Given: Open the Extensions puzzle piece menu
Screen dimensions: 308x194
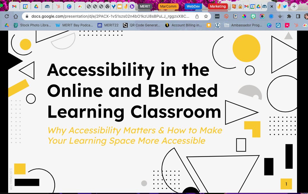Looking at the screenshot, I should pyautogui.click(x=289, y=16).
